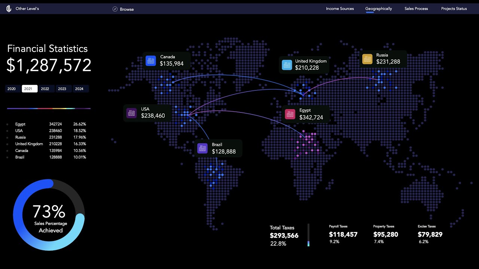Click the Russia building icon
This screenshot has height=269, width=479.
click(x=367, y=59)
